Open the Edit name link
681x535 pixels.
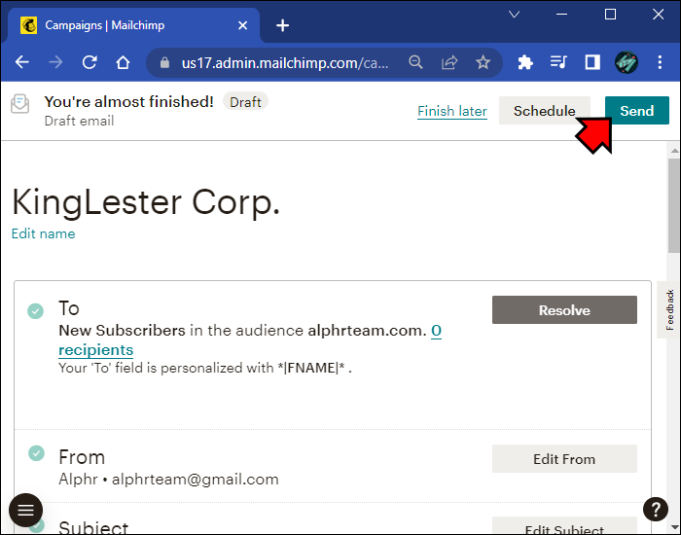[43, 233]
